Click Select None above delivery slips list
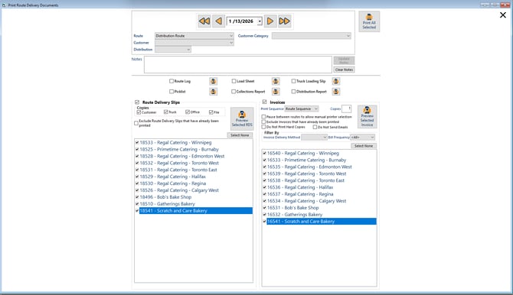 pos(240,135)
